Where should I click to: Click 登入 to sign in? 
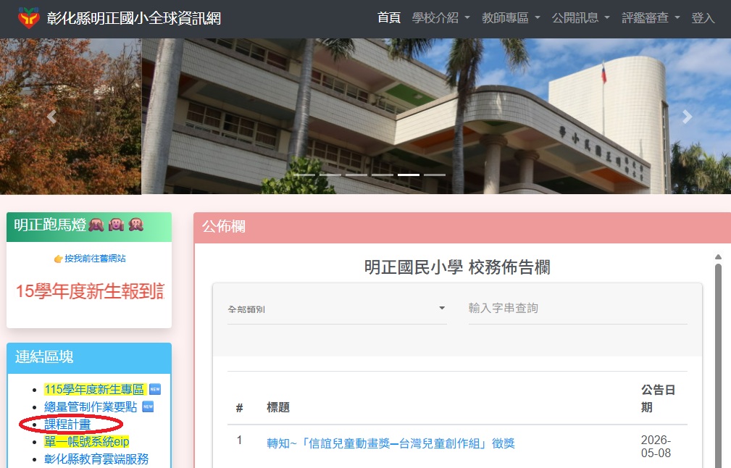703,17
